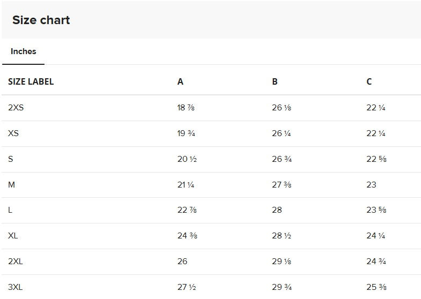This screenshot has width=421, height=299.
Task: Click the 26 value in the 2XL row
Action: pyautogui.click(x=183, y=261)
